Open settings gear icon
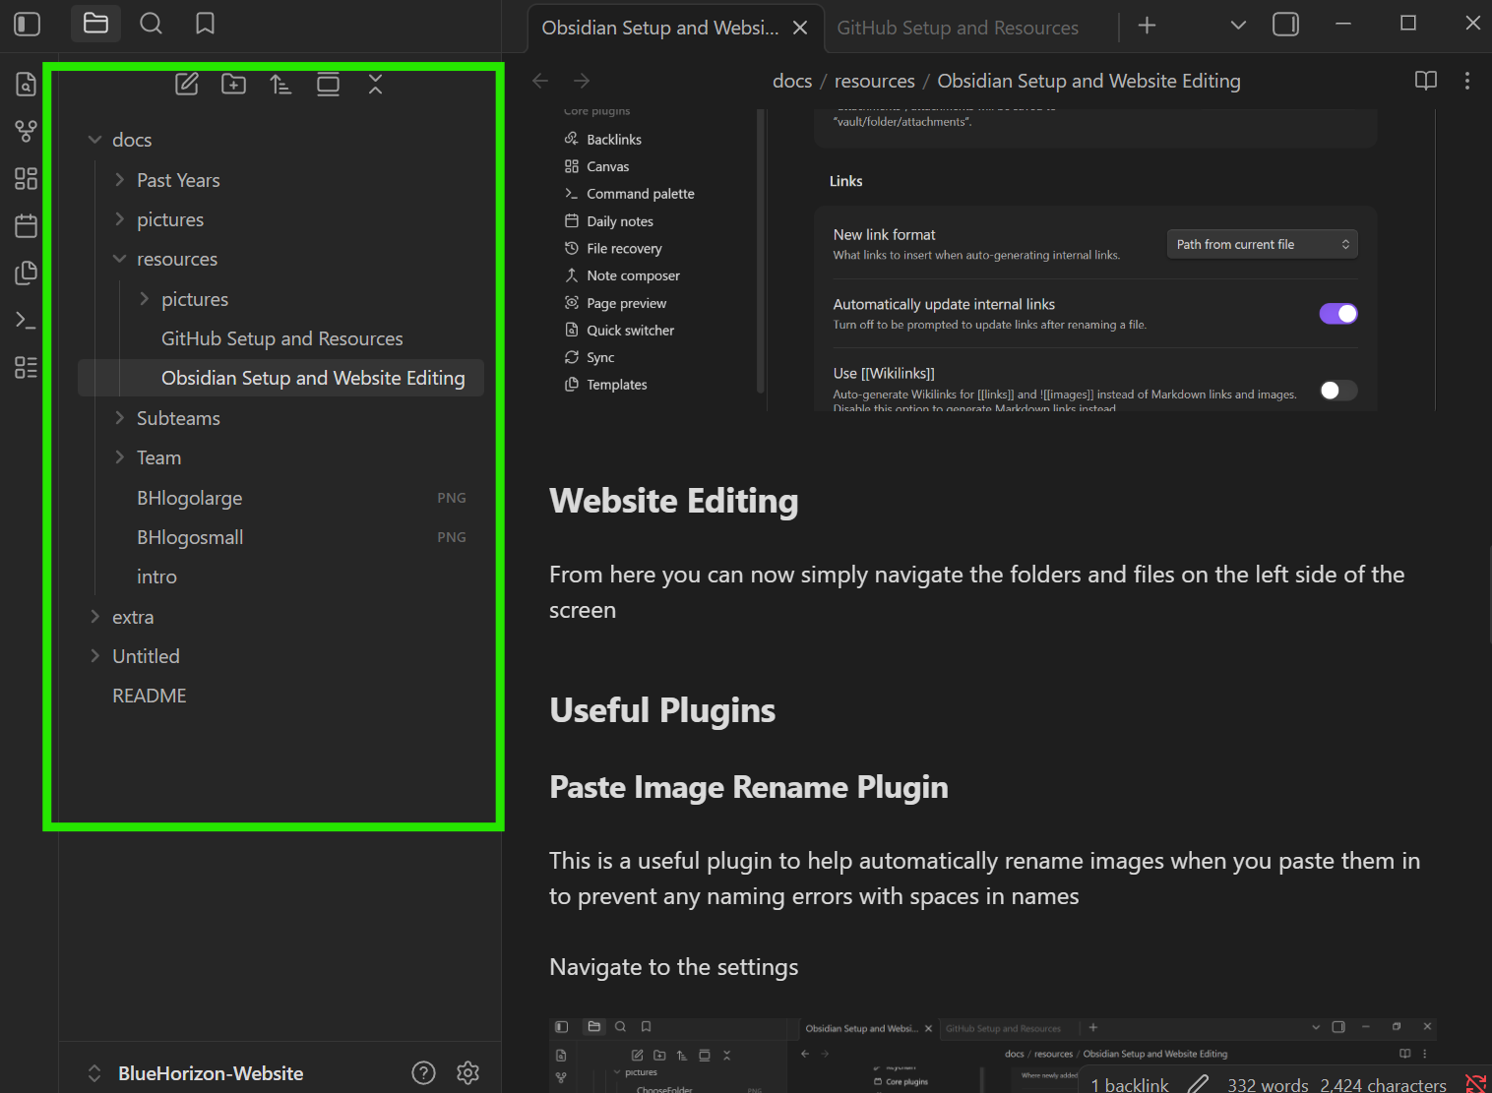The width and height of the screenshot is (1492, 1093). (468, 1073)
